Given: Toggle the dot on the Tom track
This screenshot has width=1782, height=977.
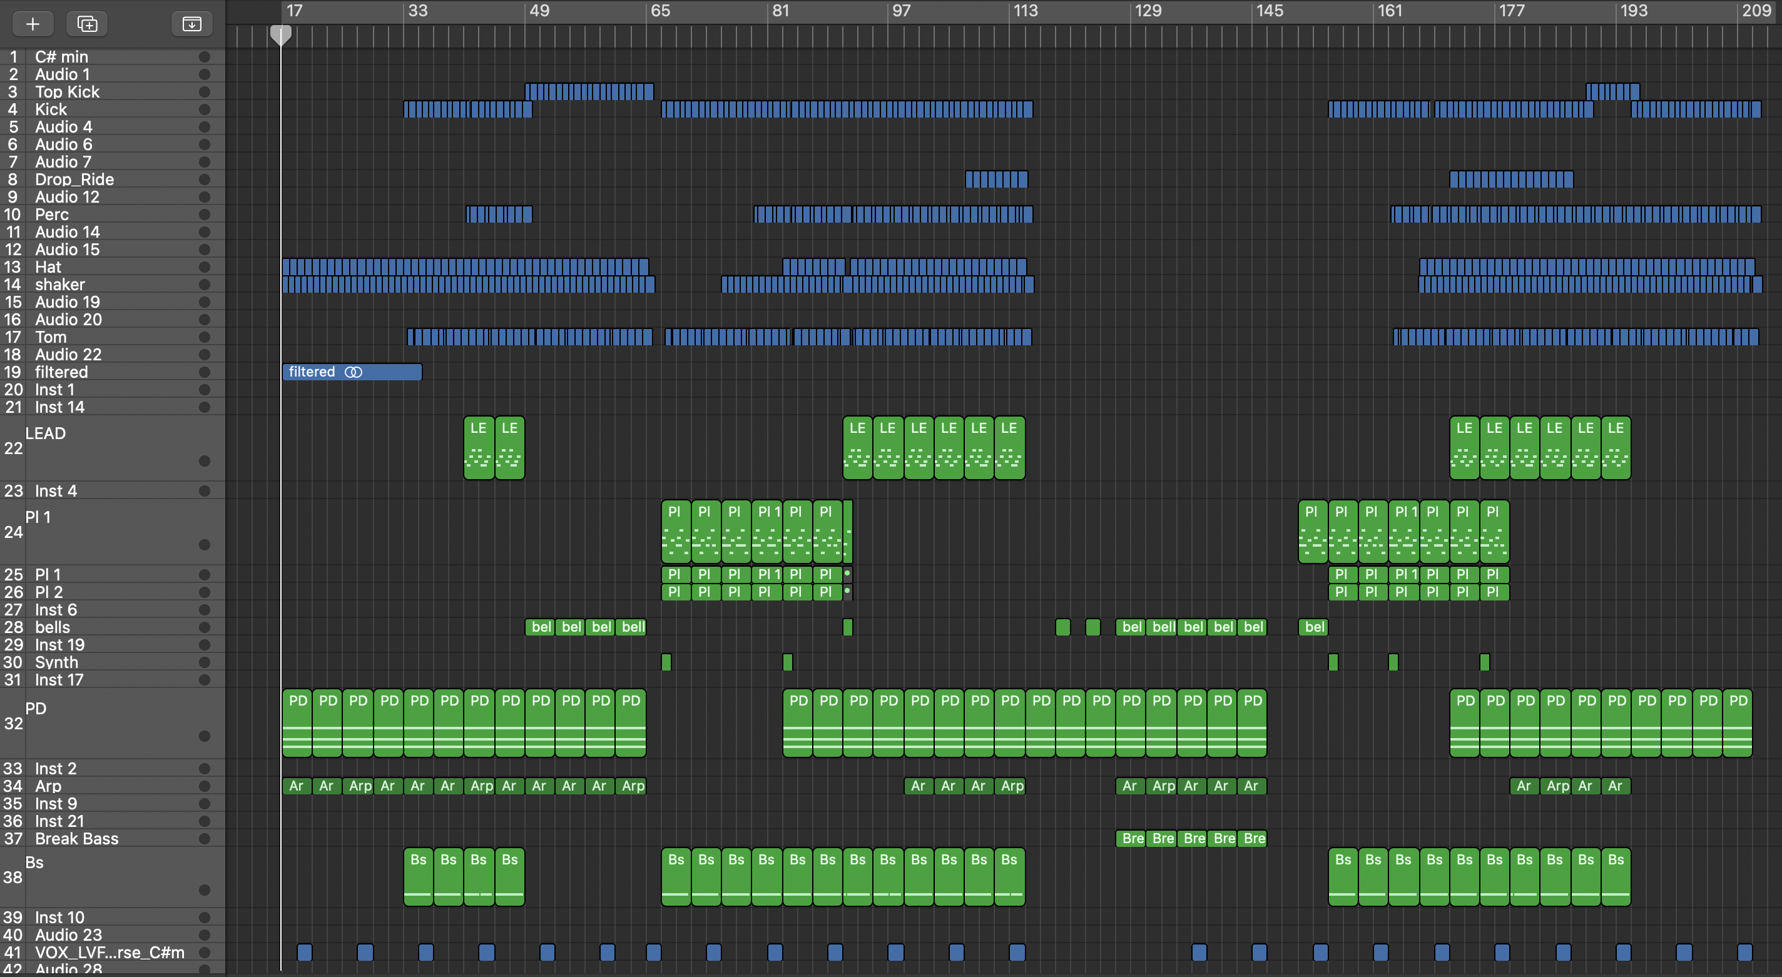Looking at the screenshot, I should pyautogui.click(x=204, y=337).
